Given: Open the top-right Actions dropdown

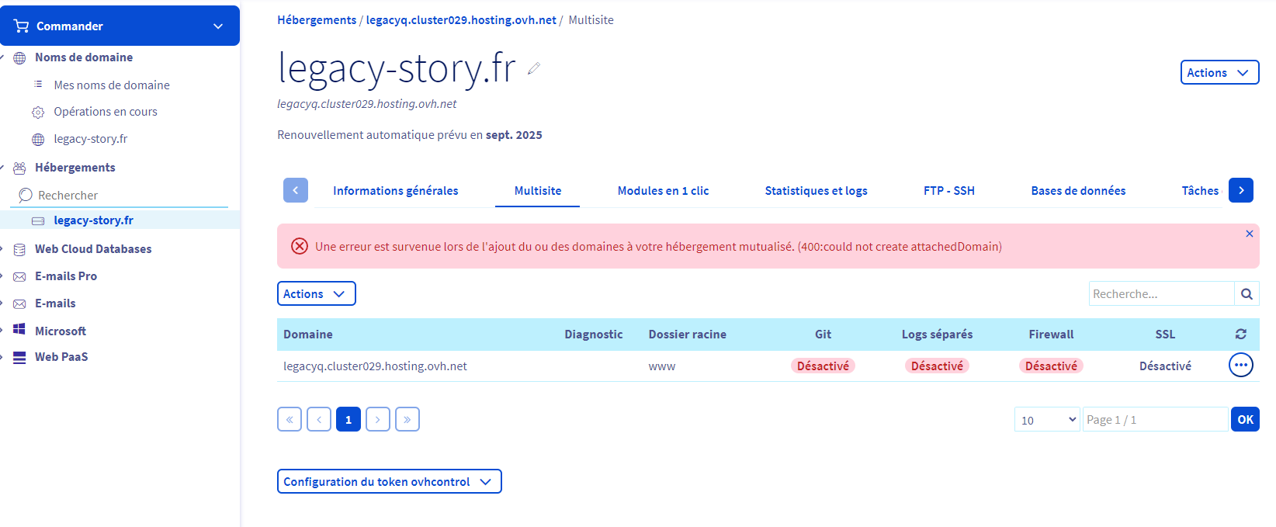Looking at the screenshot, I should 1219,72.
